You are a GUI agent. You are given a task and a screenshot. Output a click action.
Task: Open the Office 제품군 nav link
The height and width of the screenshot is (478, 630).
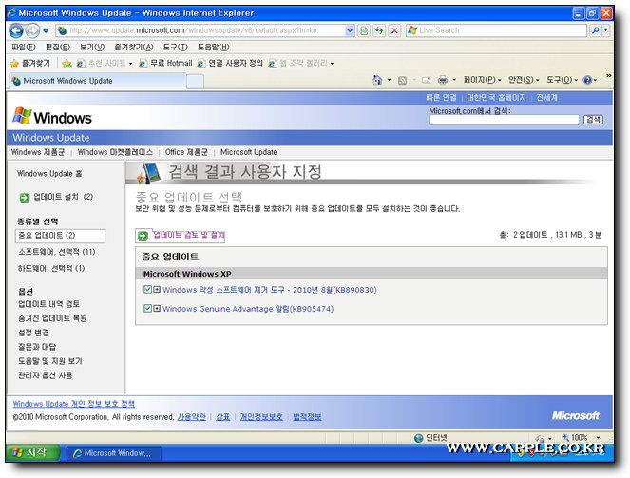click(186, 152)
